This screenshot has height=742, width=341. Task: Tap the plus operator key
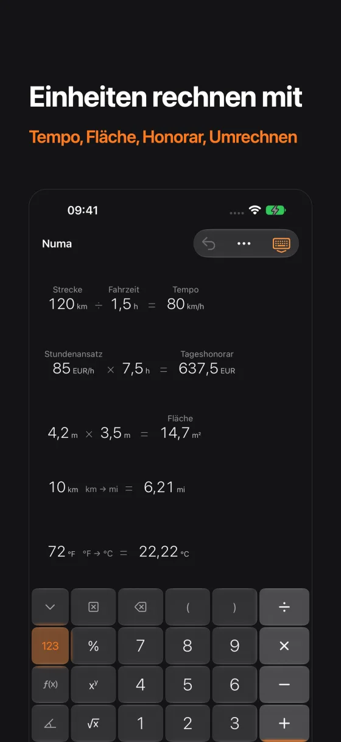[284, 723]
